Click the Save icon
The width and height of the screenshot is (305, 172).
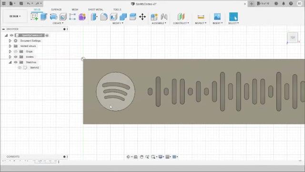click(21, 3)
